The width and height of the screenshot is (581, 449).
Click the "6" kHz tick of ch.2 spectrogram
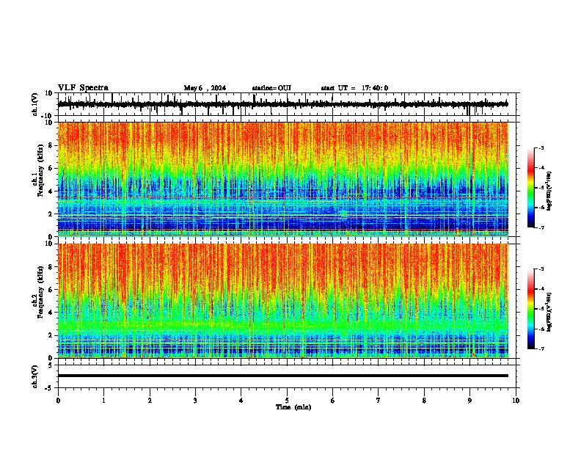coord(51,290)
